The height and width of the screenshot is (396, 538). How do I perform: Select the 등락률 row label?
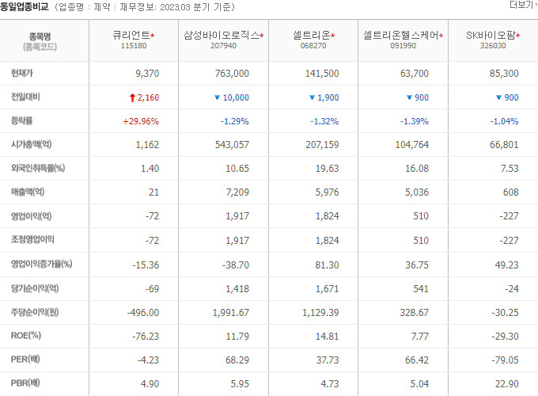(21, 120)
